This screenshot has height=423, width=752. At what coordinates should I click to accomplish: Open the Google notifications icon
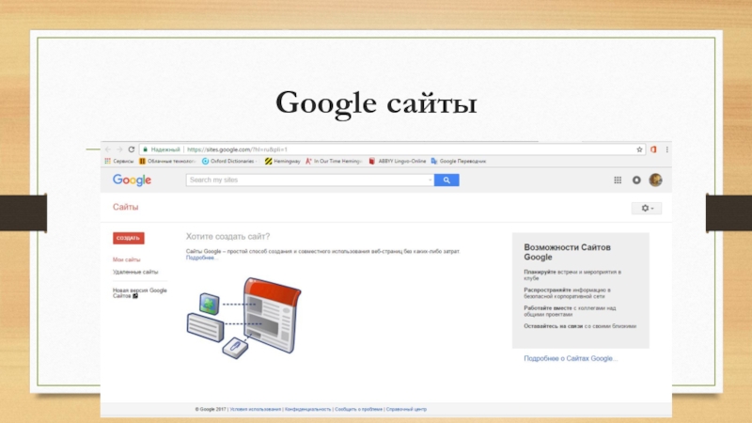pyautogui.click(x=636, y=180)
